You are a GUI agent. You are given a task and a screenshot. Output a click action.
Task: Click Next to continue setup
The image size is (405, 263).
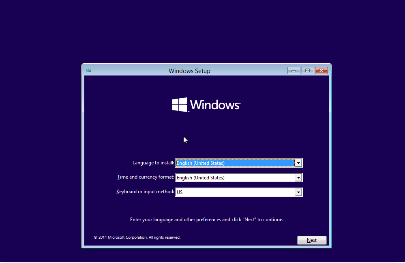click(312, 240)
